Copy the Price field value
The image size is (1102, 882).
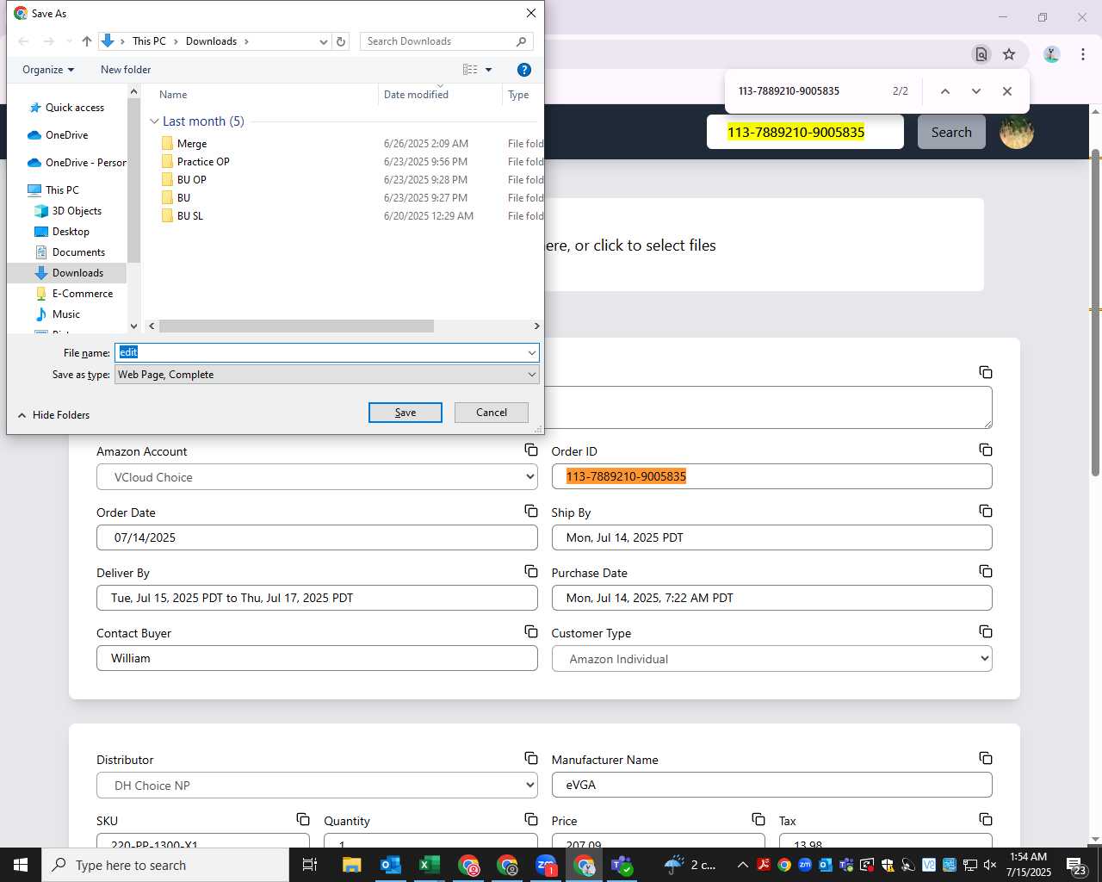(758, 819)
